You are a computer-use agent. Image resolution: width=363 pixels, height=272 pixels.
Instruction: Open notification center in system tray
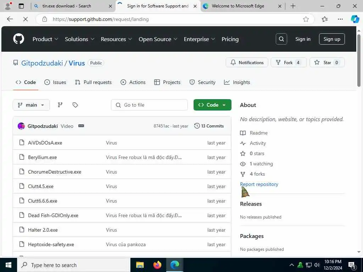click(352, 265)
